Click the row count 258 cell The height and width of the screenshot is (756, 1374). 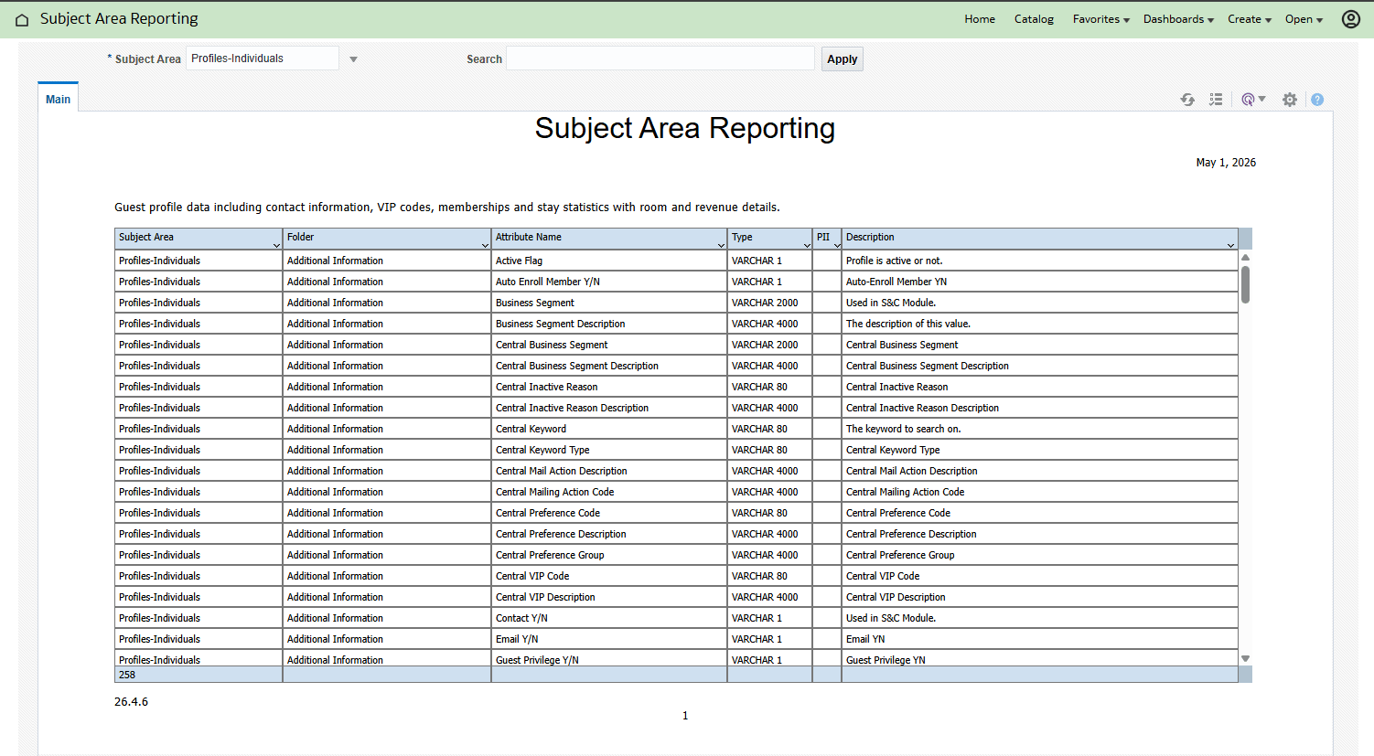coord(199,675)
